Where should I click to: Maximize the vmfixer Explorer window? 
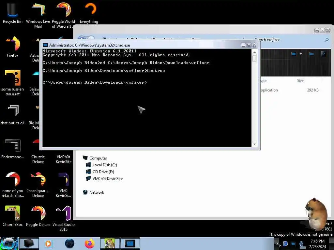323,31
